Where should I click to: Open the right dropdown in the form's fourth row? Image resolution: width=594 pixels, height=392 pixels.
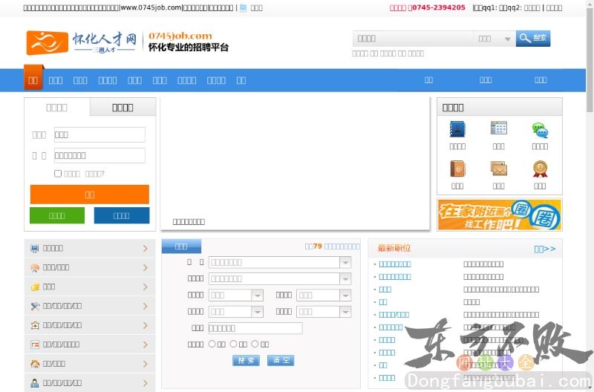(x=324, y=312)
